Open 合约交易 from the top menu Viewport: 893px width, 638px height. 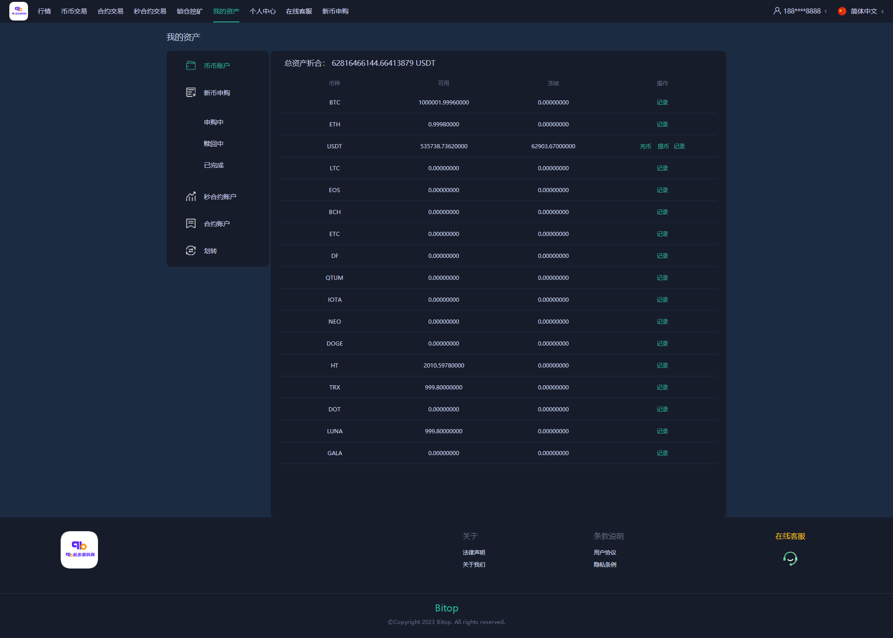pyautogui.click(x=111, y=11)
